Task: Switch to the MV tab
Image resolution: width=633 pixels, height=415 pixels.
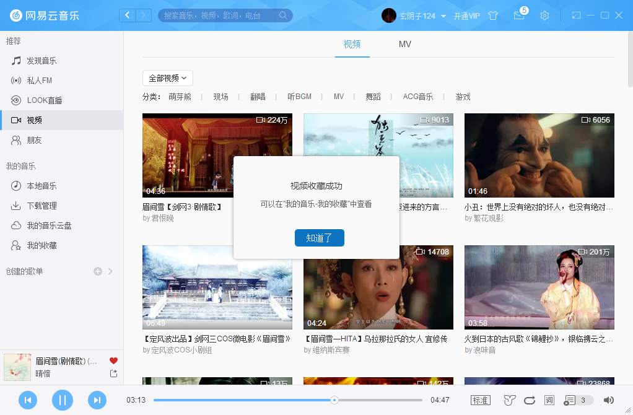Action: pos(404,44)
